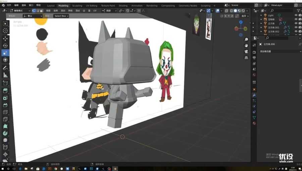
Task: Toggle show gizmo button
Action: tap(209, 11)
